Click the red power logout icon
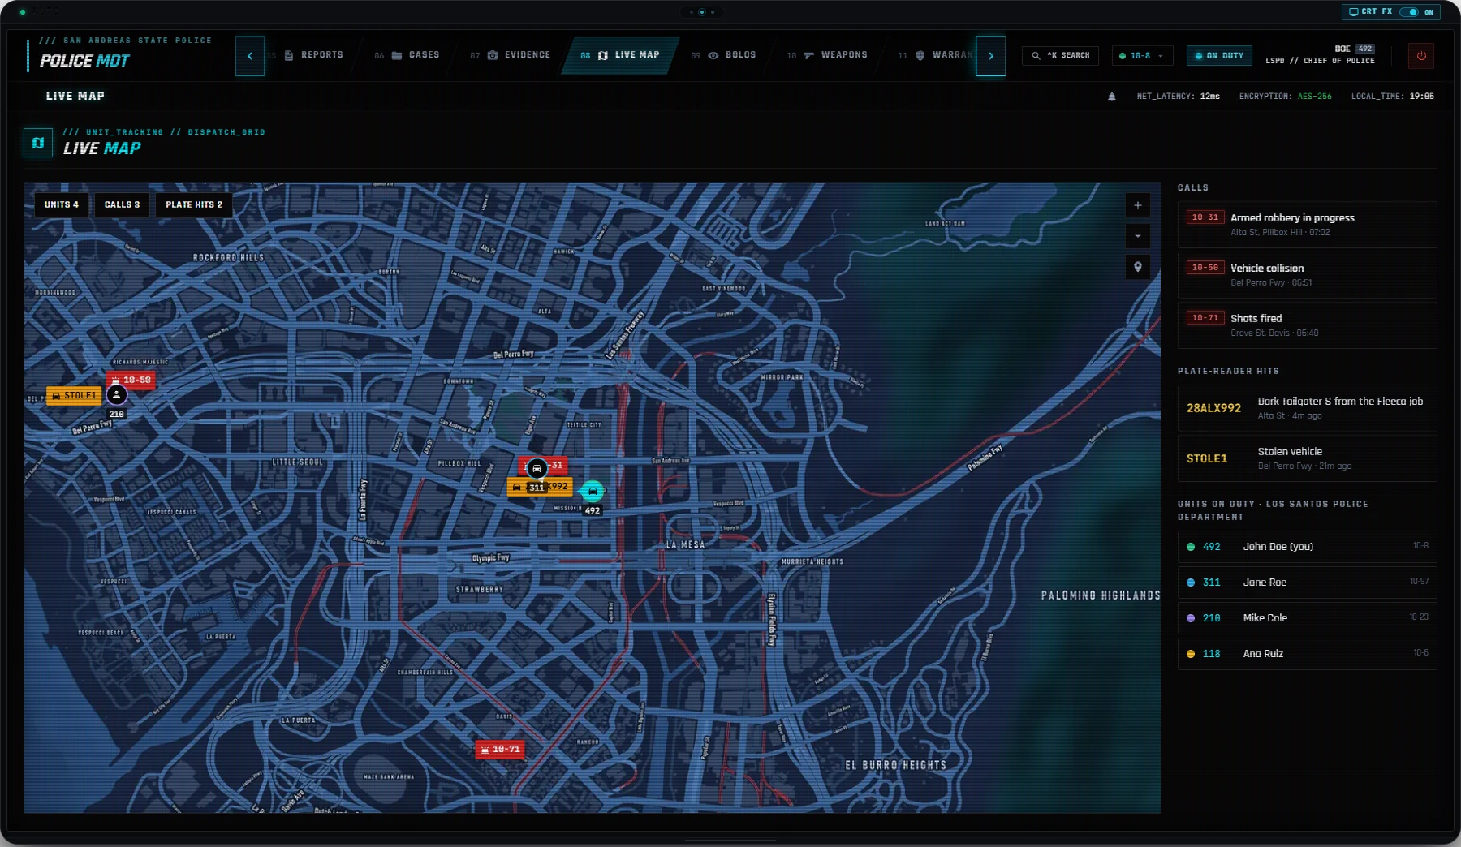The height and width of the screenshot is (847, 1461). (x=1421, y=56)
